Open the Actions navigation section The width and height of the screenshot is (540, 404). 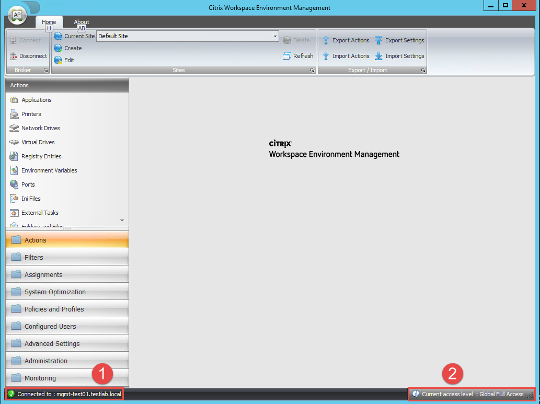coord(67,240)
